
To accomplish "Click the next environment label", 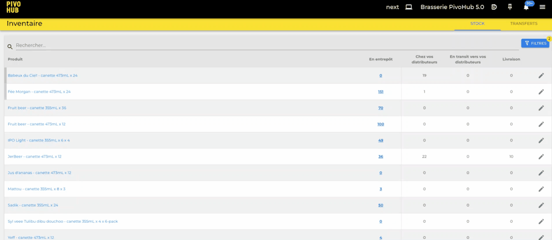I will coord(392,7).
